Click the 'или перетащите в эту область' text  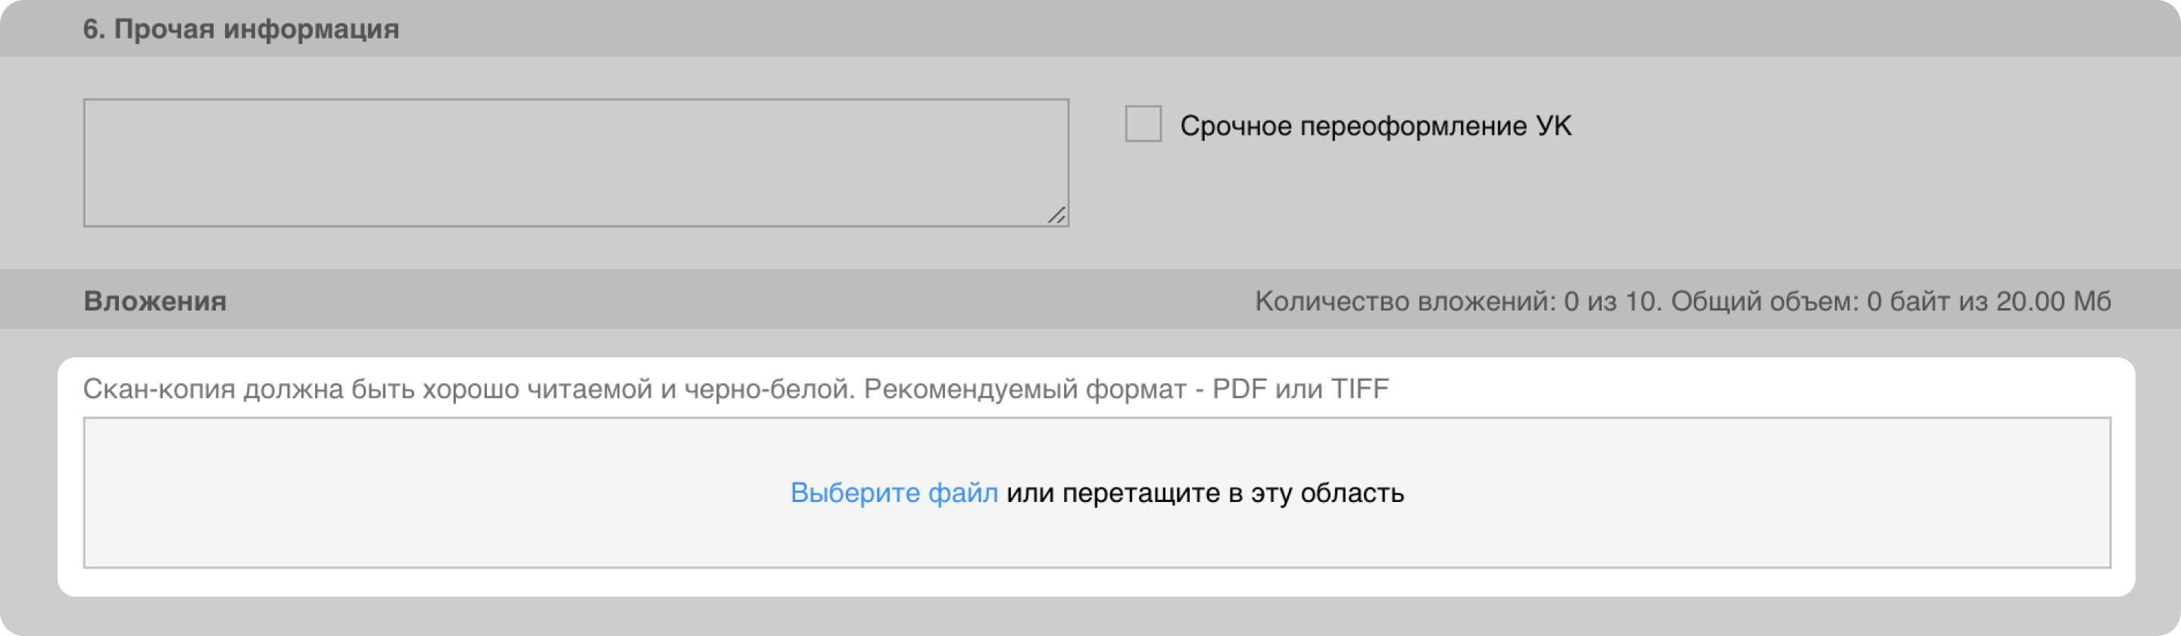pyautogui.click(x=1205, y=493)
